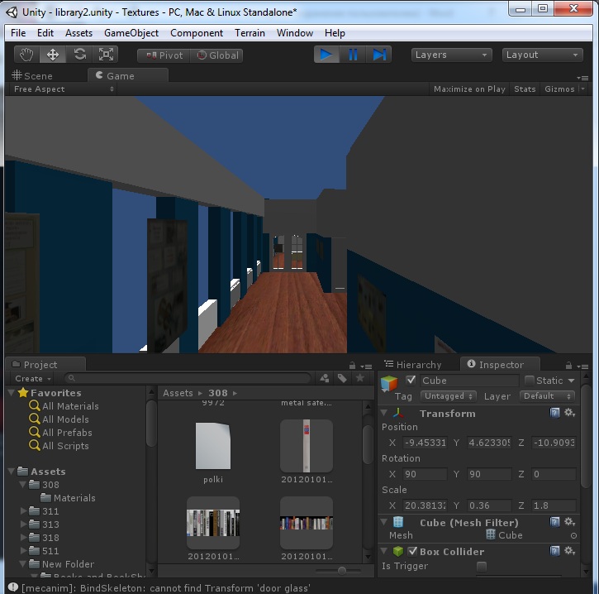The image size is (599, 594).
Task: Select the polki asset thumbnail
Action: 213,447
